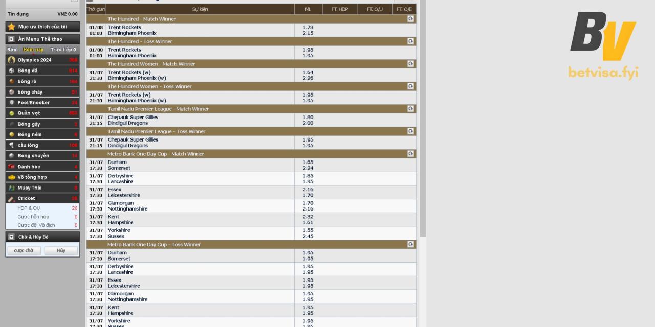This screenshot has width=655, height=327.
Task: Open the Cược hỗn hợp bet type
Action: tap(33, 217)
